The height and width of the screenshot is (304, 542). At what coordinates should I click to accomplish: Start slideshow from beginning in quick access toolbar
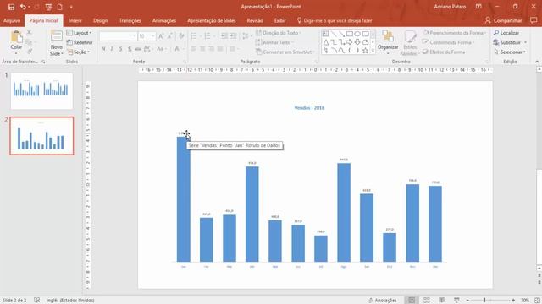(48, 7)
